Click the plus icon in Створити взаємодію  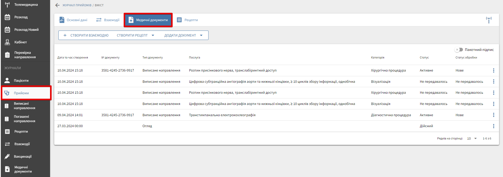65,35
